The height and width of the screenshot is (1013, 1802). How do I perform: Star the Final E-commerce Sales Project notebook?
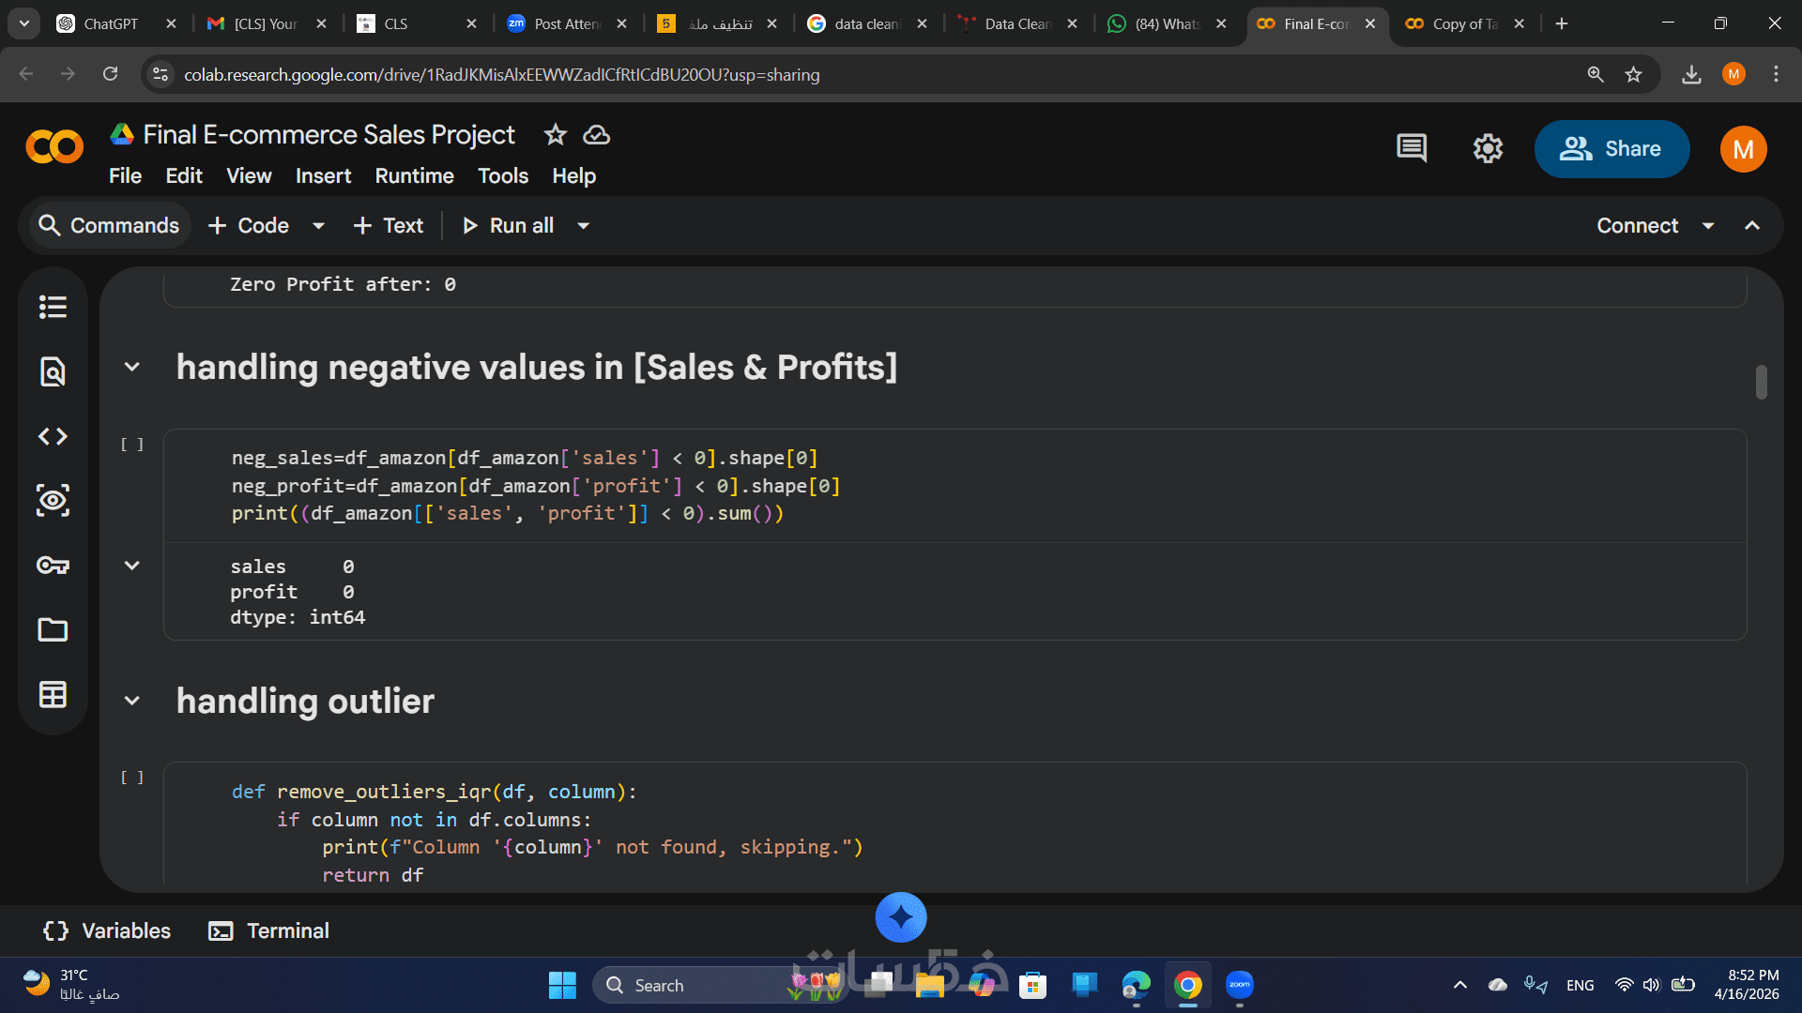coord(556,135)
